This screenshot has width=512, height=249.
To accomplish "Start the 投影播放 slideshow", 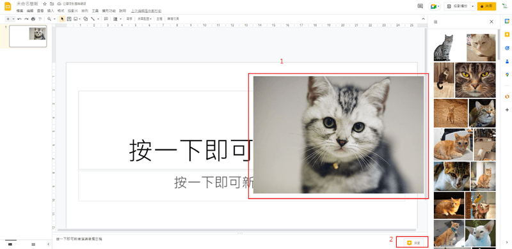I will click(x=456, y=6).
